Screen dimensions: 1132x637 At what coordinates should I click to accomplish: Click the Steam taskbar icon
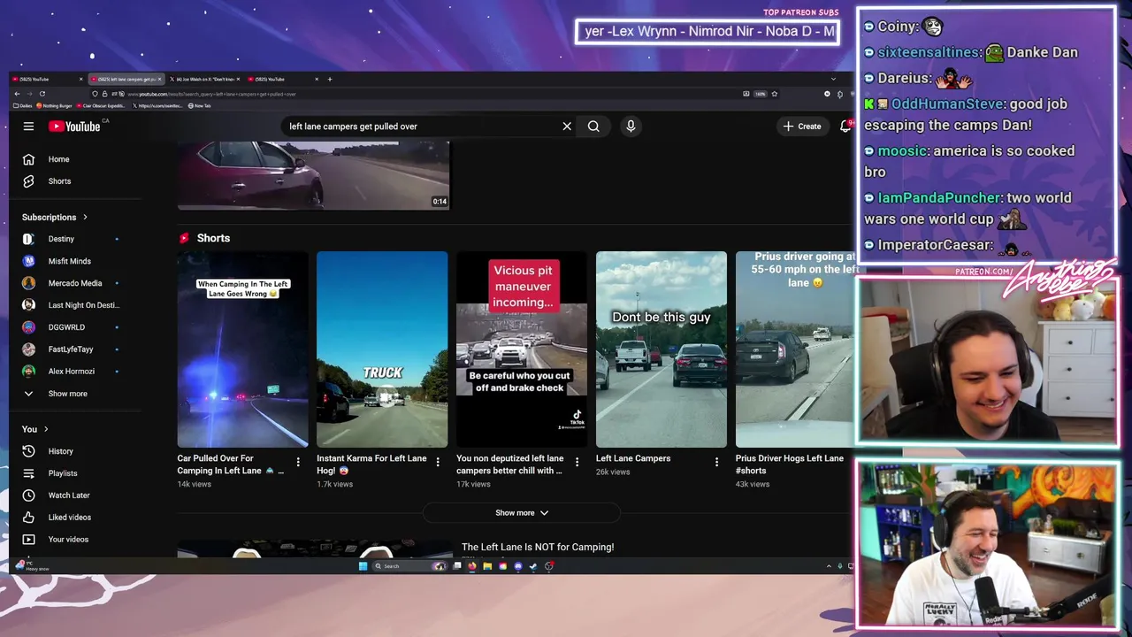pyautogui.click(x=533, y=566)
